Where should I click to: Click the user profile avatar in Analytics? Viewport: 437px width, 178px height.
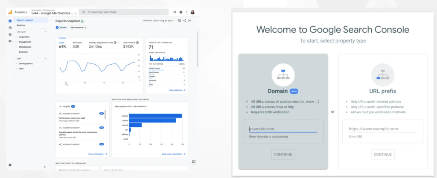pos(192,12)
